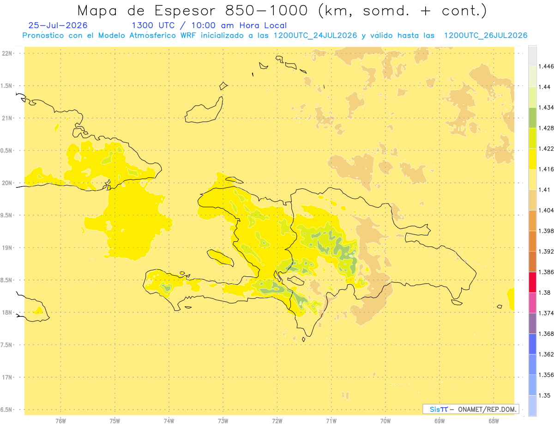Screen dimensions: 554x427
Task: Click the '68W' longitude axis label
Action: [x=494, y=421]
